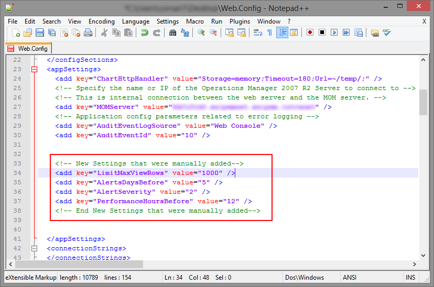Save the file with the Save icon

pyautogui.click(x=40, y=32)
